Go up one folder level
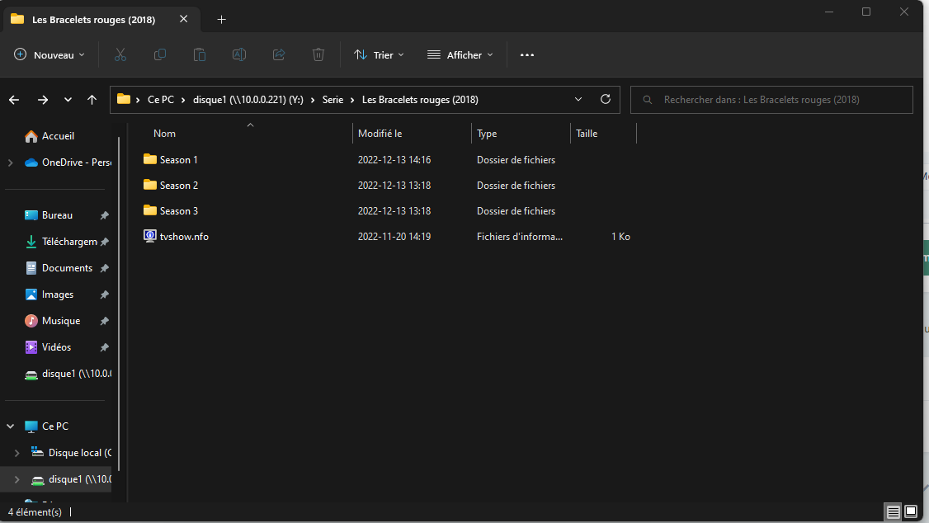Viewport: 929px width, 523px height. point(92,100)
